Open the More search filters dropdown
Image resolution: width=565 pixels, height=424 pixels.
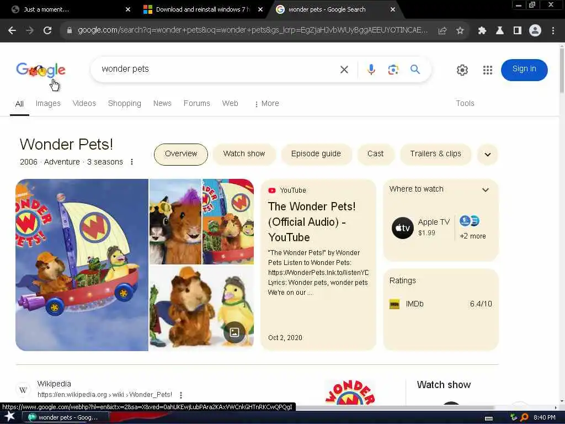click(266, 104)
